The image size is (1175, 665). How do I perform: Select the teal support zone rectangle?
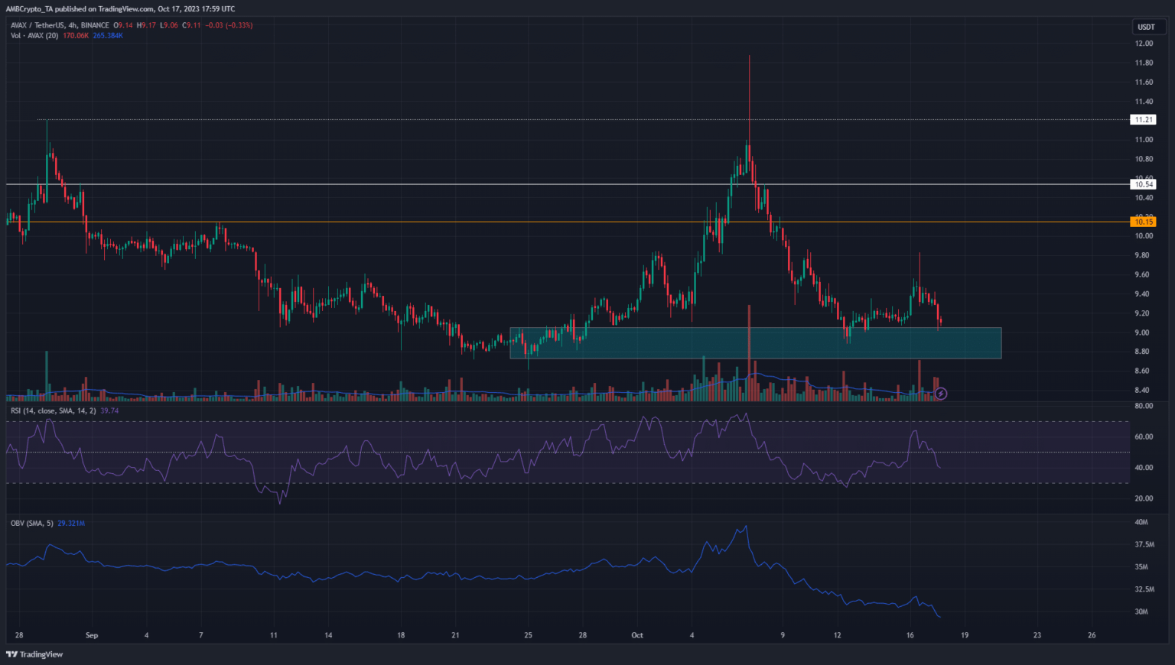click(841, 343)
